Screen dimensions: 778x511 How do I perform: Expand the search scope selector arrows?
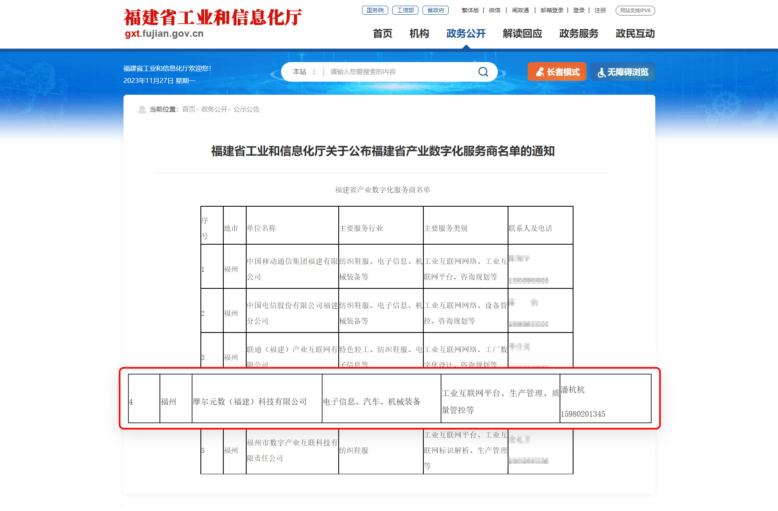(314, 71)
